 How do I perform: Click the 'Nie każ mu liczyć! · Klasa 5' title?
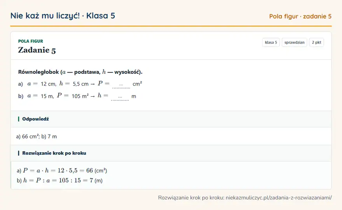coord(63,16)
